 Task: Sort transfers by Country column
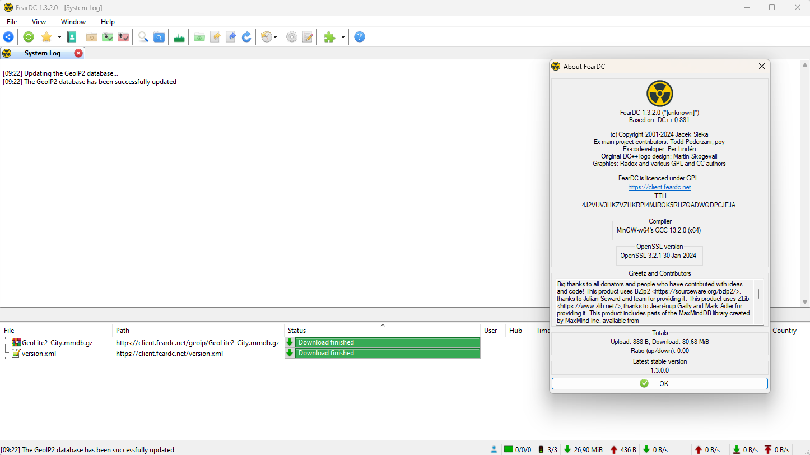(x=789, y=331)
